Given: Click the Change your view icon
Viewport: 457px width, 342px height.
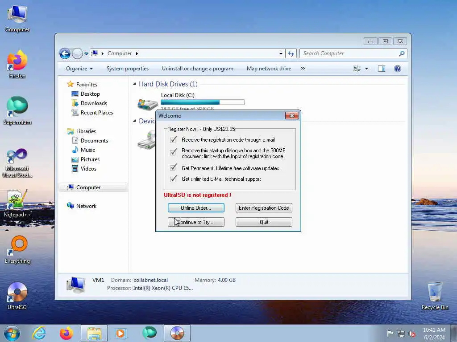Looking at the screenshot, I should [357, 69].
